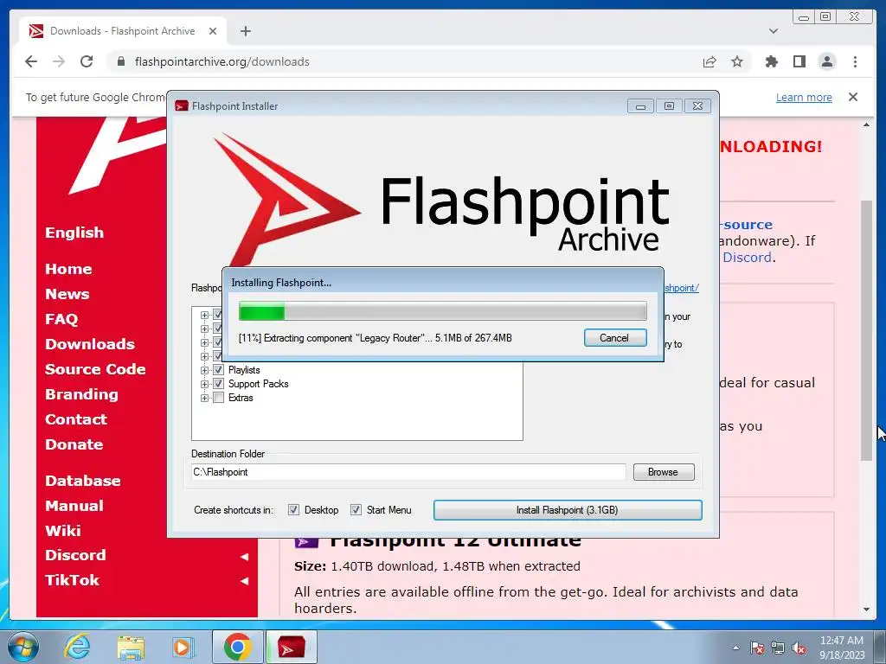
Task: Dismiss the Chrome update infobar
Action: [853, 97]
